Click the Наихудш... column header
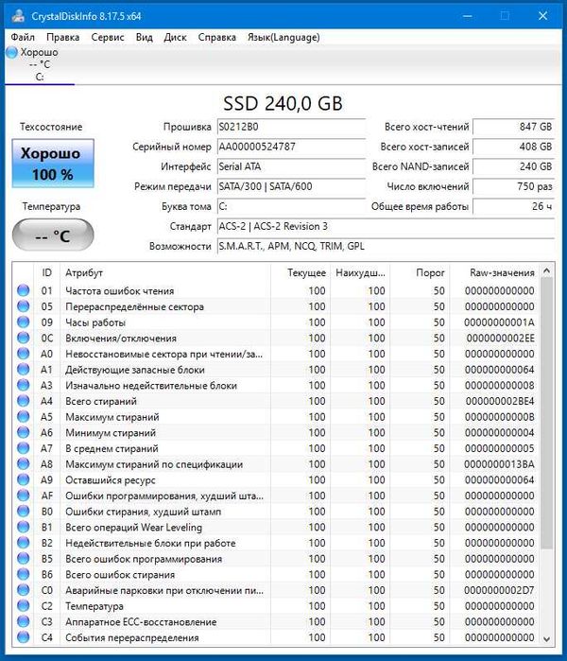Viewport: 567px width, 661px height. click(x=360, y=272)
